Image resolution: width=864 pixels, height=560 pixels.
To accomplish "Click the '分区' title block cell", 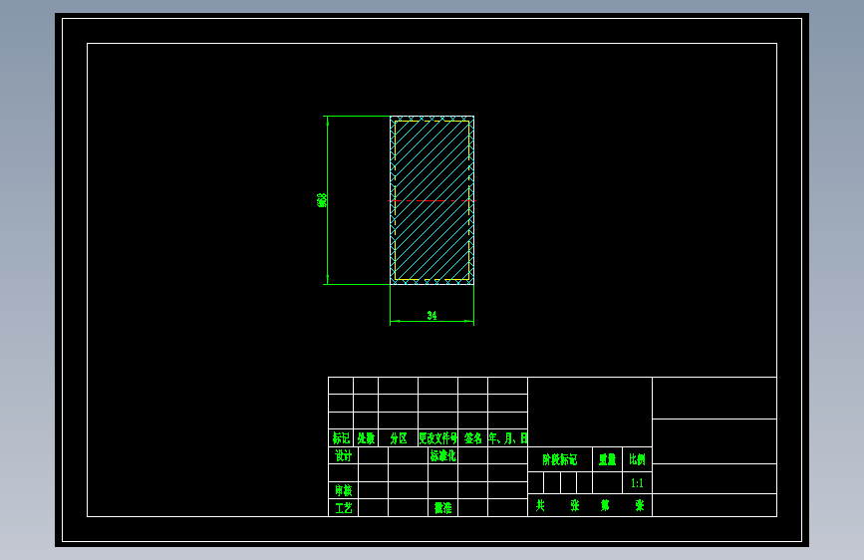I will [x=399, y=438].
